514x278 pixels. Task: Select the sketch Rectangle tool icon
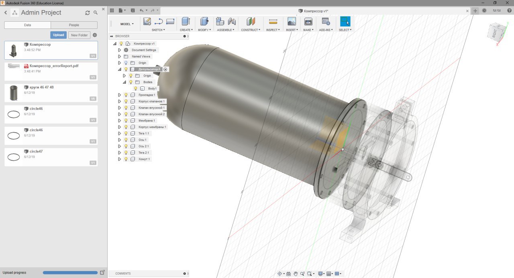170,22
